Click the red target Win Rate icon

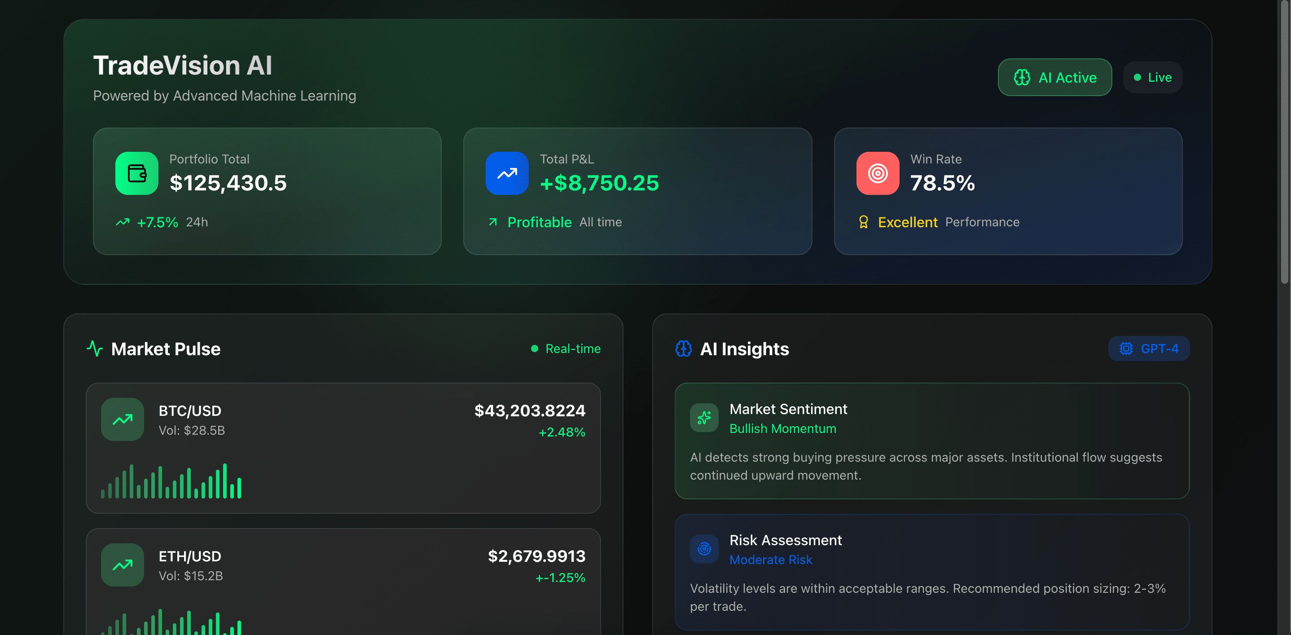click(877, 173)
